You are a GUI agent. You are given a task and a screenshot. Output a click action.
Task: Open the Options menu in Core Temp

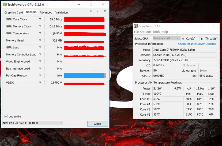coord(146,32)
